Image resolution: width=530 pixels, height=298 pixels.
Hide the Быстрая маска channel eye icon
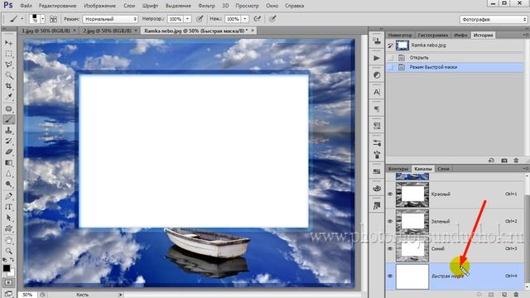[x=390, y=276]
